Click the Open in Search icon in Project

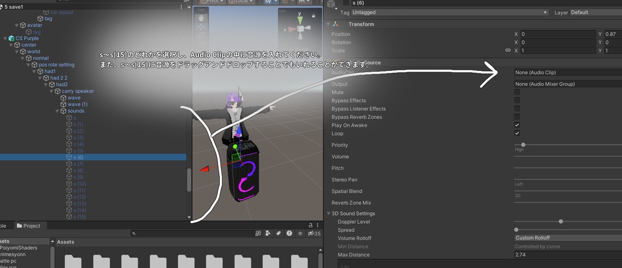click(x=258, y=233)
